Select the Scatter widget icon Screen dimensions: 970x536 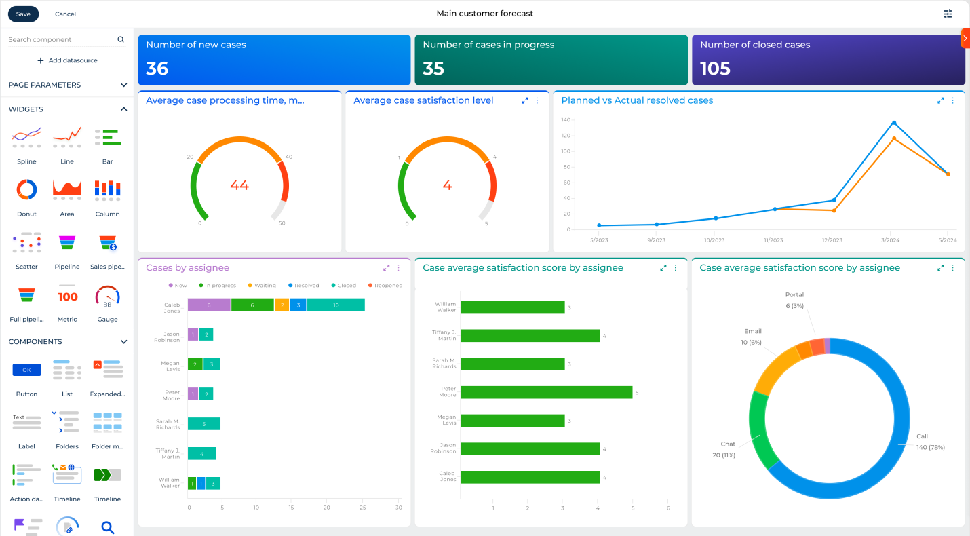[x=26, y=243]
